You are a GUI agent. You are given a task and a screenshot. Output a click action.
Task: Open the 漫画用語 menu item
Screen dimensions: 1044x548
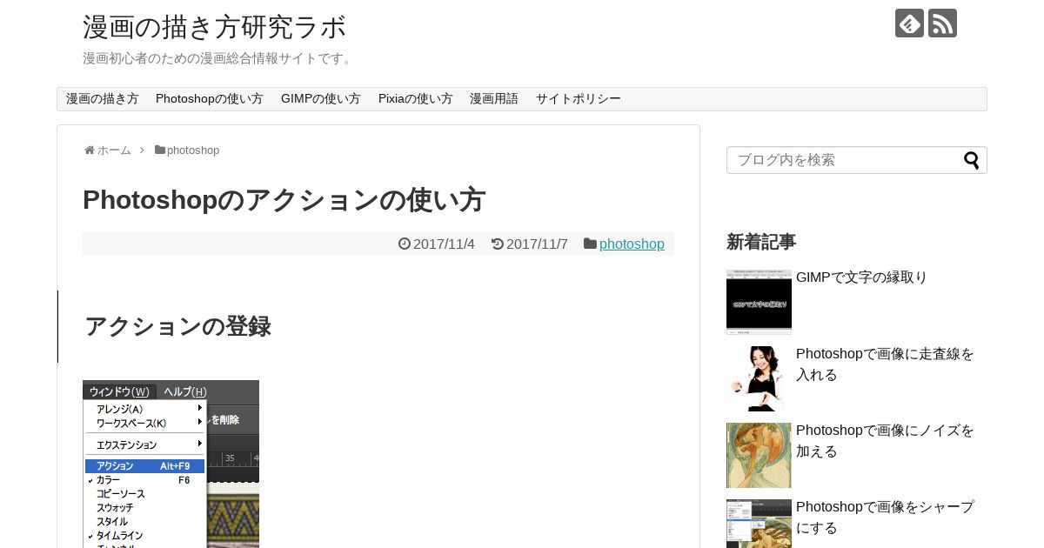point(494,99)
